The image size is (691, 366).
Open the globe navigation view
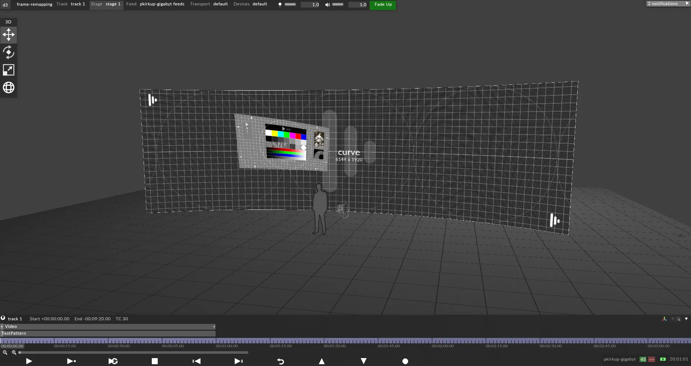pyautogui.click(x=8, y=87)
